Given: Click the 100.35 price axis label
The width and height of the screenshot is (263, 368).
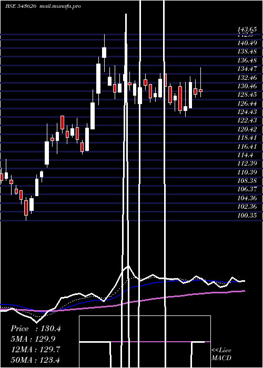Looking at the screenshot, I should point(247,216).
